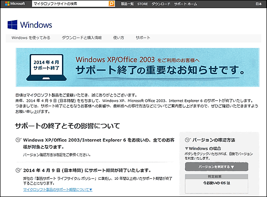Open 製品一覧 in the top bar

[x=127, y=4]
